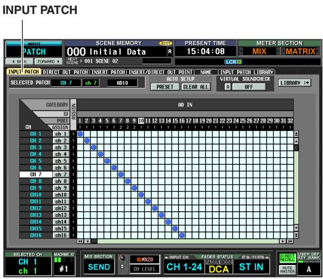Toggle the patch dot for CH16

coord(181,235)
